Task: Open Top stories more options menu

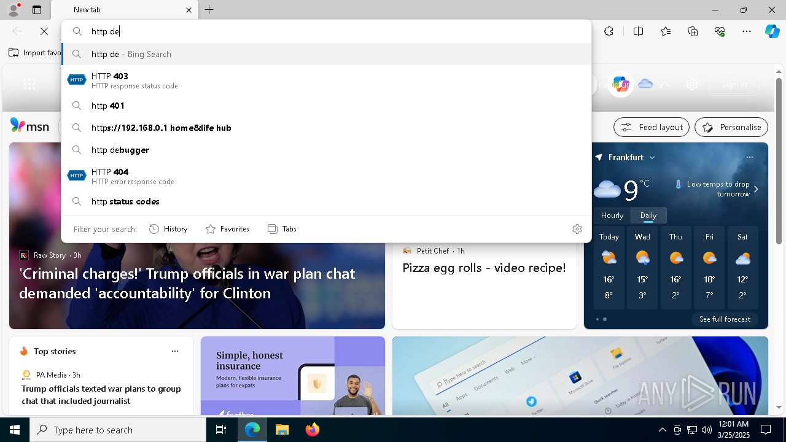Action: coord(175,351)
